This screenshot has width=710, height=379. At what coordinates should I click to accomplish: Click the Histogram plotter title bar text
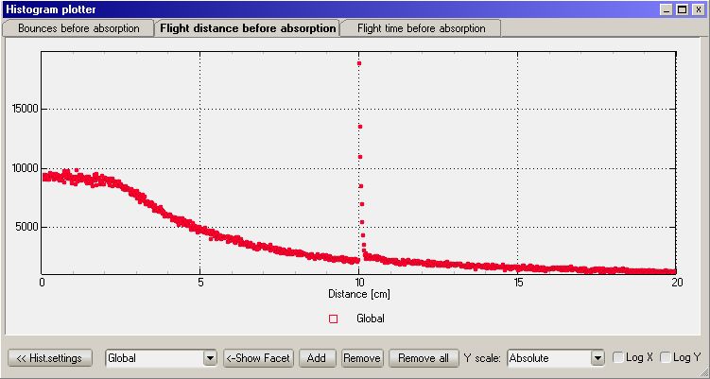click(x=51, y=9)
